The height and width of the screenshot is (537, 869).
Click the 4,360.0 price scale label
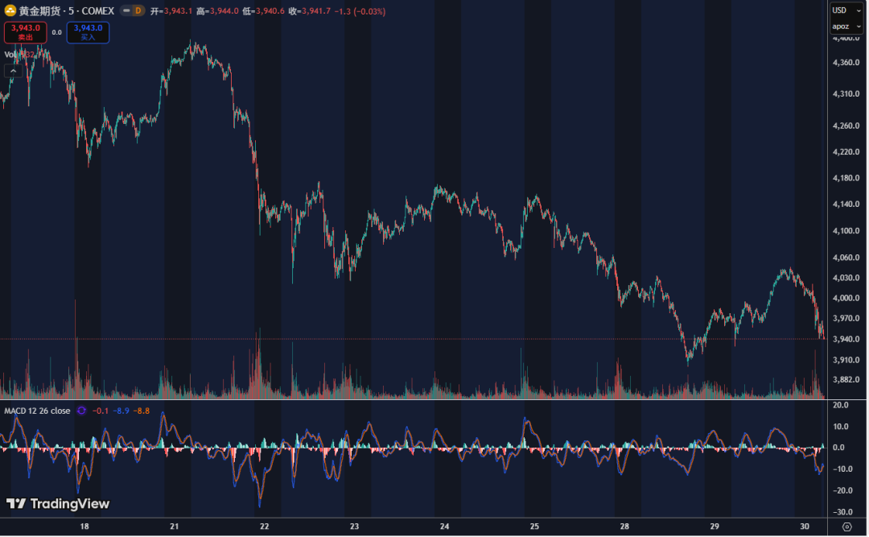pos(846,63)
